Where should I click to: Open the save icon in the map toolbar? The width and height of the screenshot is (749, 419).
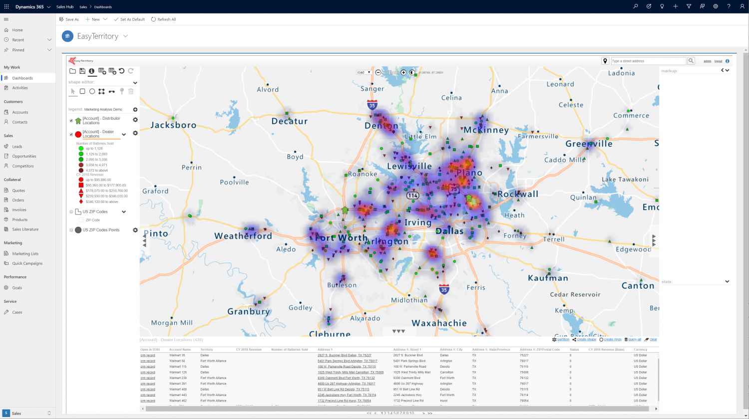coord(82,71)
